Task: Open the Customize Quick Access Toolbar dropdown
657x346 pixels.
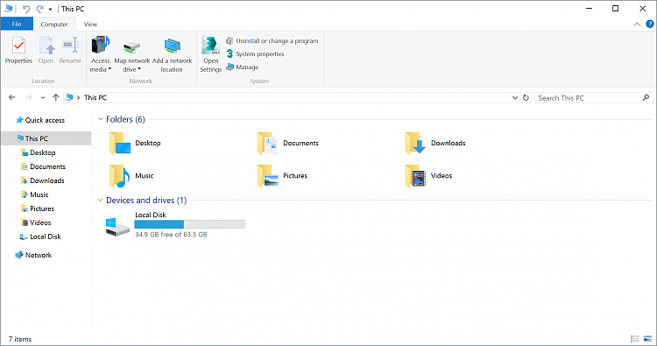Action: (50, 9)
